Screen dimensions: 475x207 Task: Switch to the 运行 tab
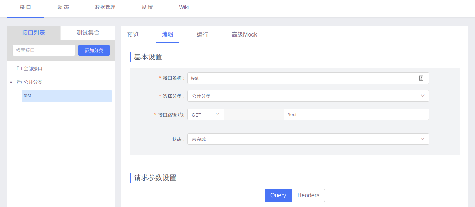(202, 35)
